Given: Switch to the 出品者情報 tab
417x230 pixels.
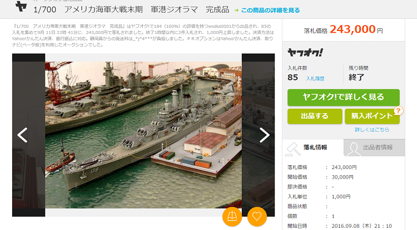Looking at the screenshot, I should coord(374,147).
